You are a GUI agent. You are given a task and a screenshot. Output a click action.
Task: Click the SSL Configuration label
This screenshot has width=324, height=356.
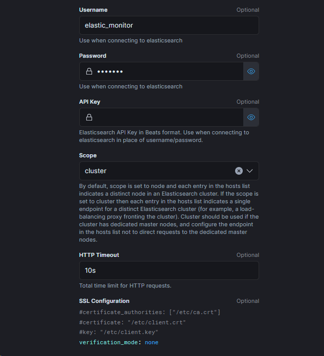[x=104, y=301]
